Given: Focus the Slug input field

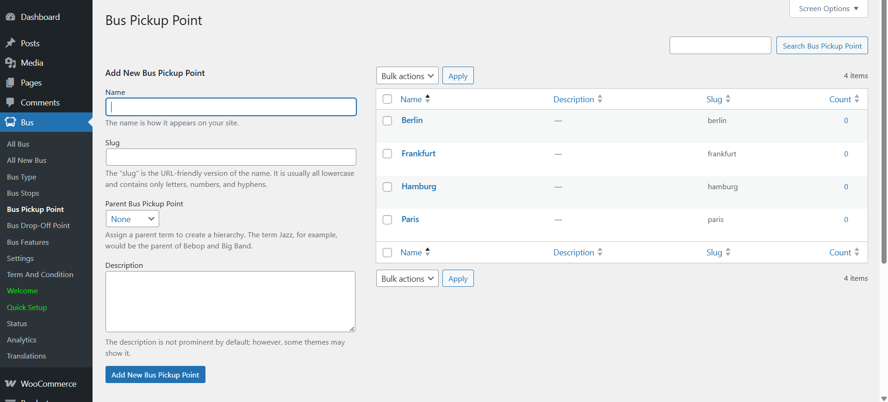Looking at the screenshot, I should [x=230, y=157].
